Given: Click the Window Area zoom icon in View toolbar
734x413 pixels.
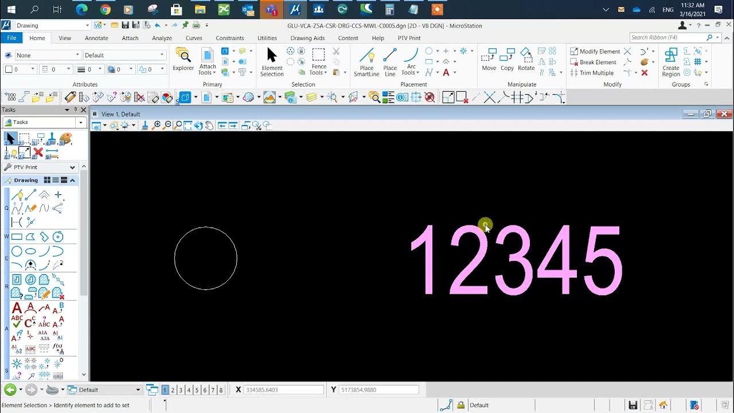Looking at the screenshot, I should click(178, 125).
